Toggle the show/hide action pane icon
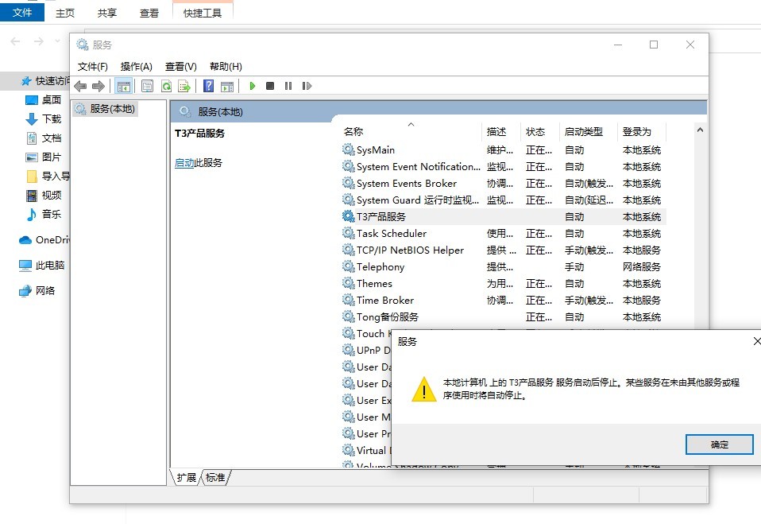 tap(226, 87)
